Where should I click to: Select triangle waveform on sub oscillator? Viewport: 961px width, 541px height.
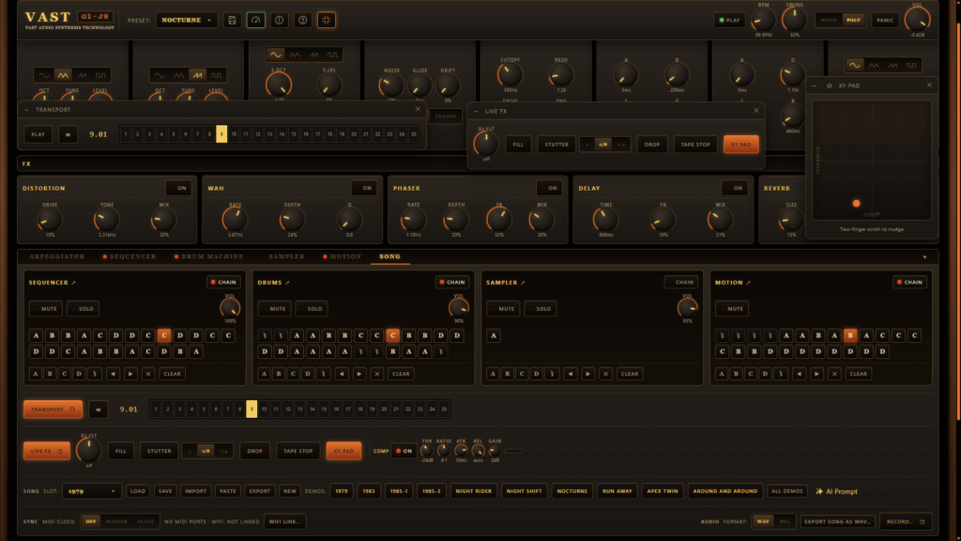click(x=295, y=55)
